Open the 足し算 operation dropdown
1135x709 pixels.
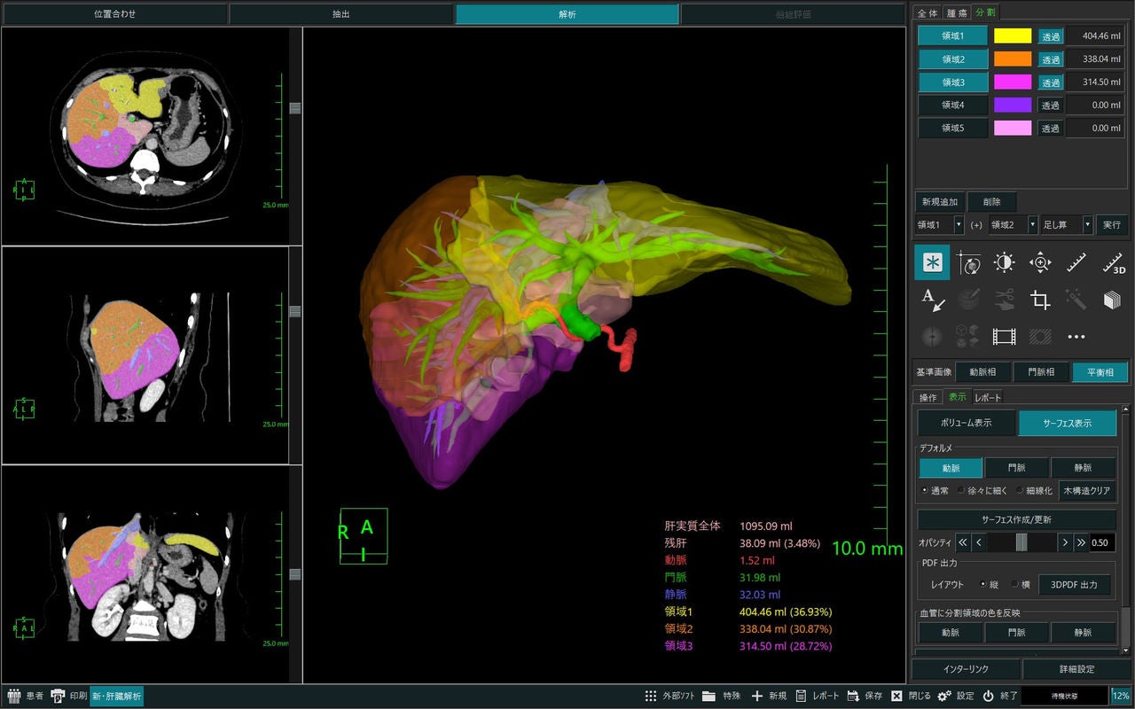1067,225
